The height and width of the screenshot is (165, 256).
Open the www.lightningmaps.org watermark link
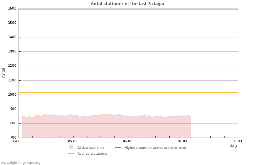[21, 163]
